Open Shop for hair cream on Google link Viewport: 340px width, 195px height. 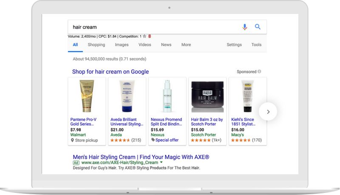coord(110,71)
